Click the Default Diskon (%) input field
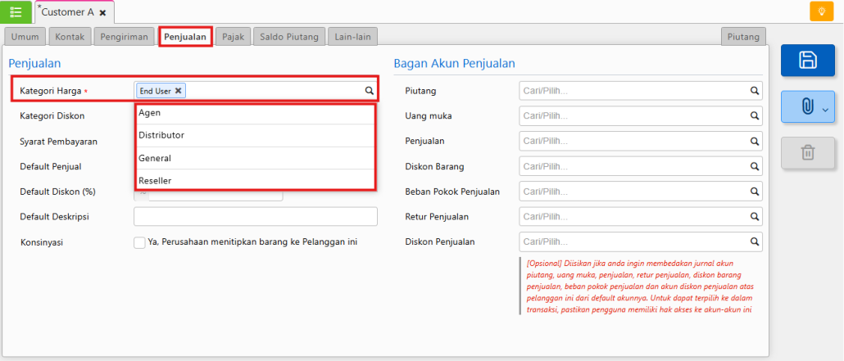 [216, 192]
